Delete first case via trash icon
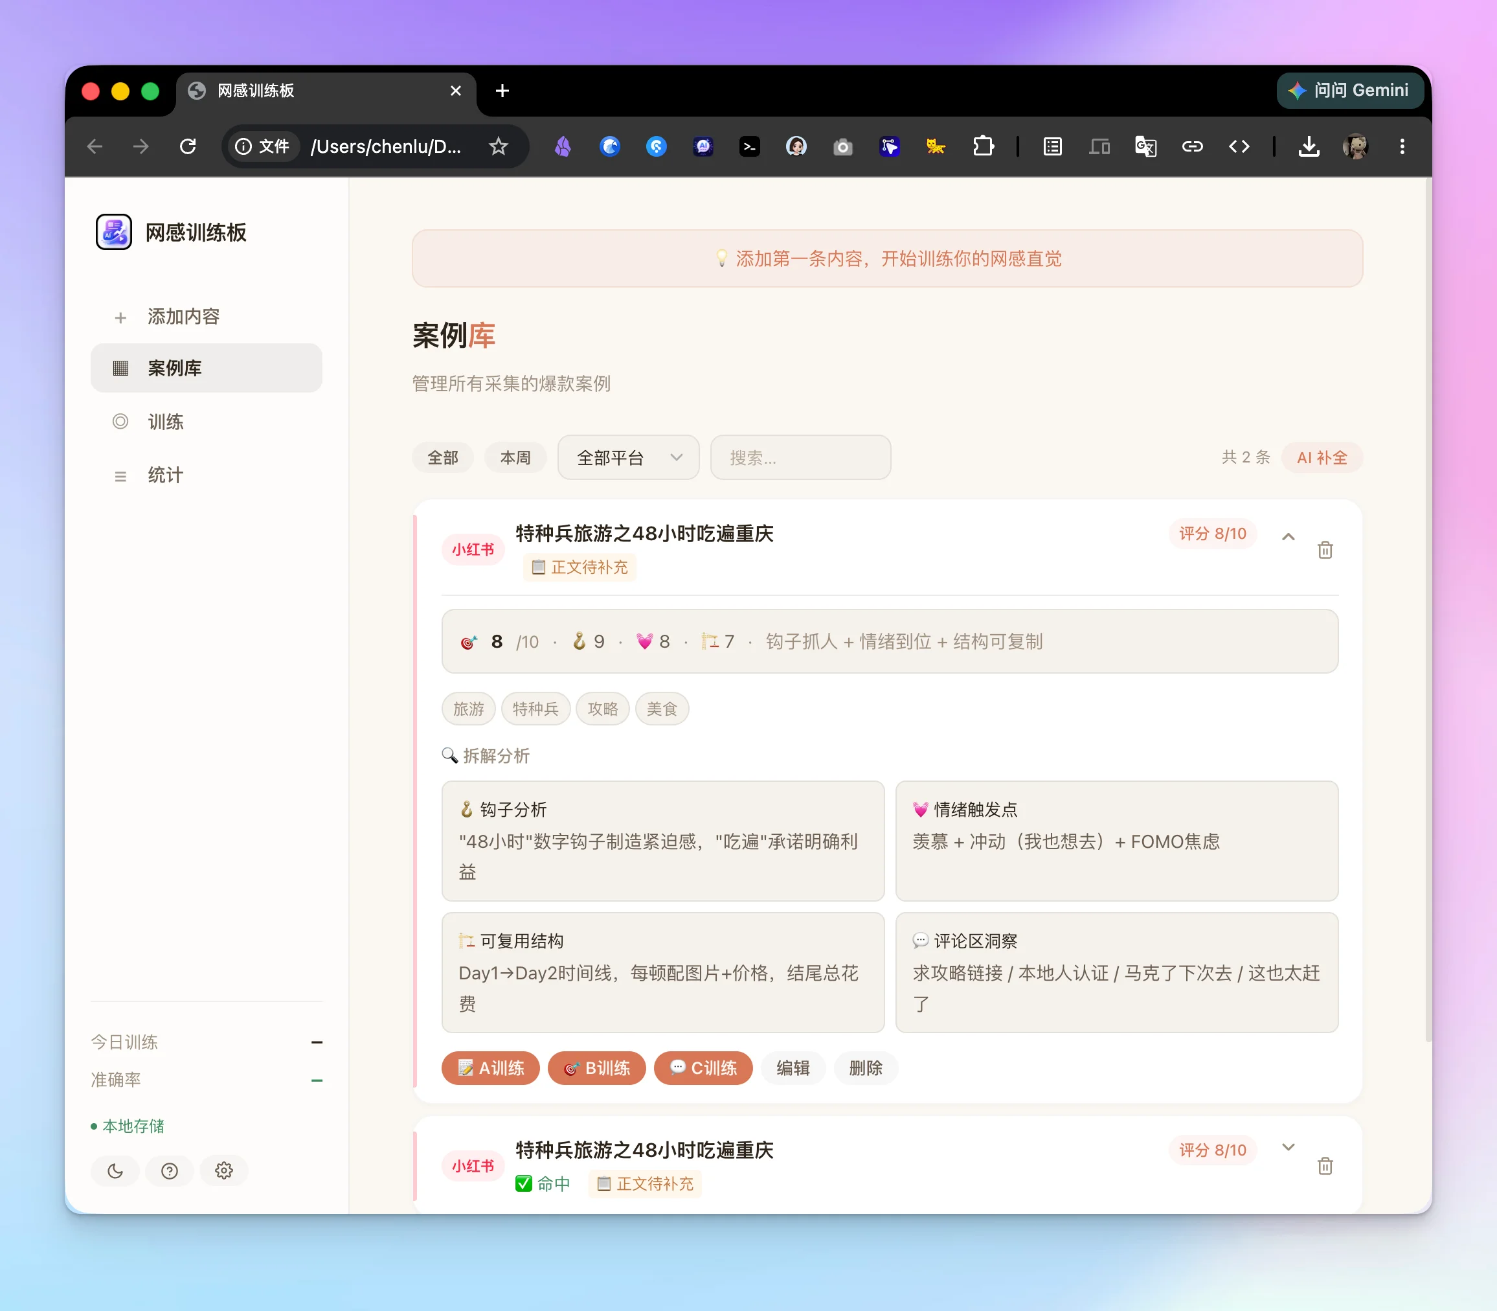 1325,549
